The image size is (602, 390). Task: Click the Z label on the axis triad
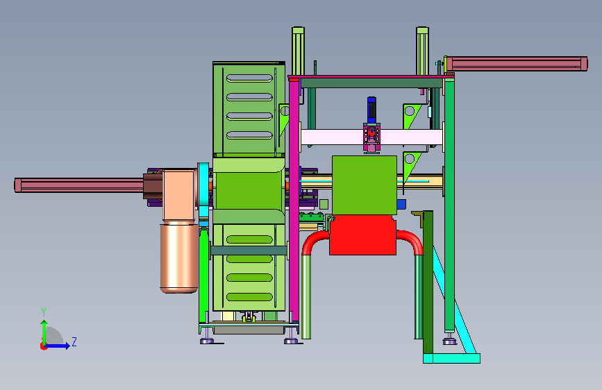click(74, 341)
